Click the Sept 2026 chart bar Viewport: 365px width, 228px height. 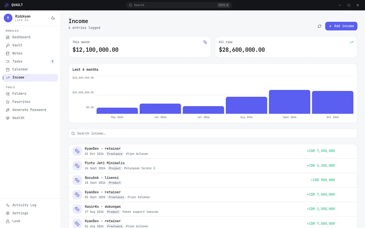point(290,102)
